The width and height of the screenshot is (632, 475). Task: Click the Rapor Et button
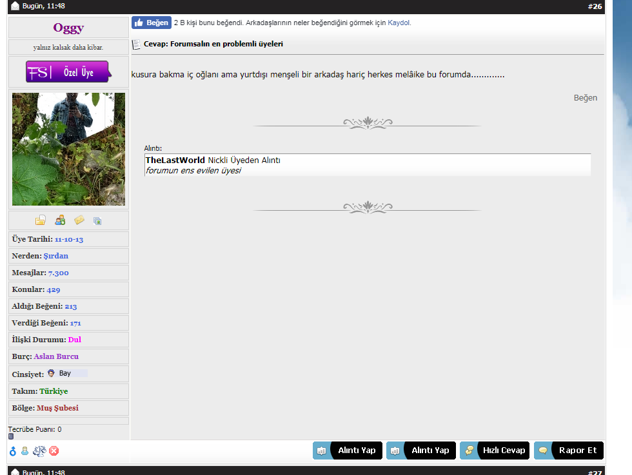[569, 451]
